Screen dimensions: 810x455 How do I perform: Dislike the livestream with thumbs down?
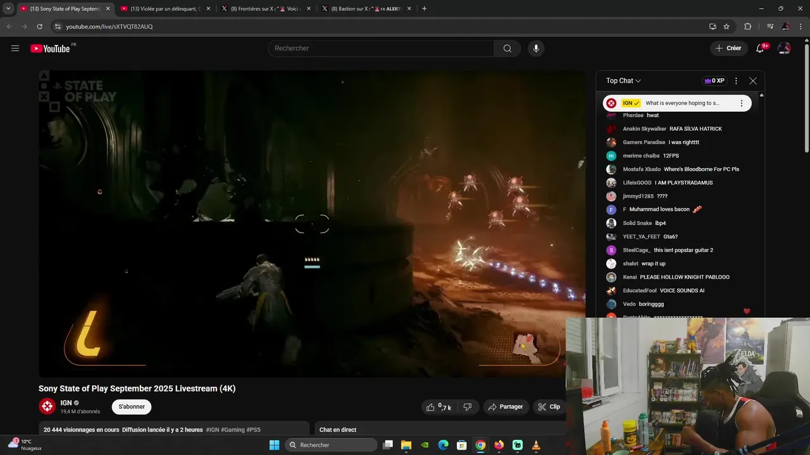(468, 407)
